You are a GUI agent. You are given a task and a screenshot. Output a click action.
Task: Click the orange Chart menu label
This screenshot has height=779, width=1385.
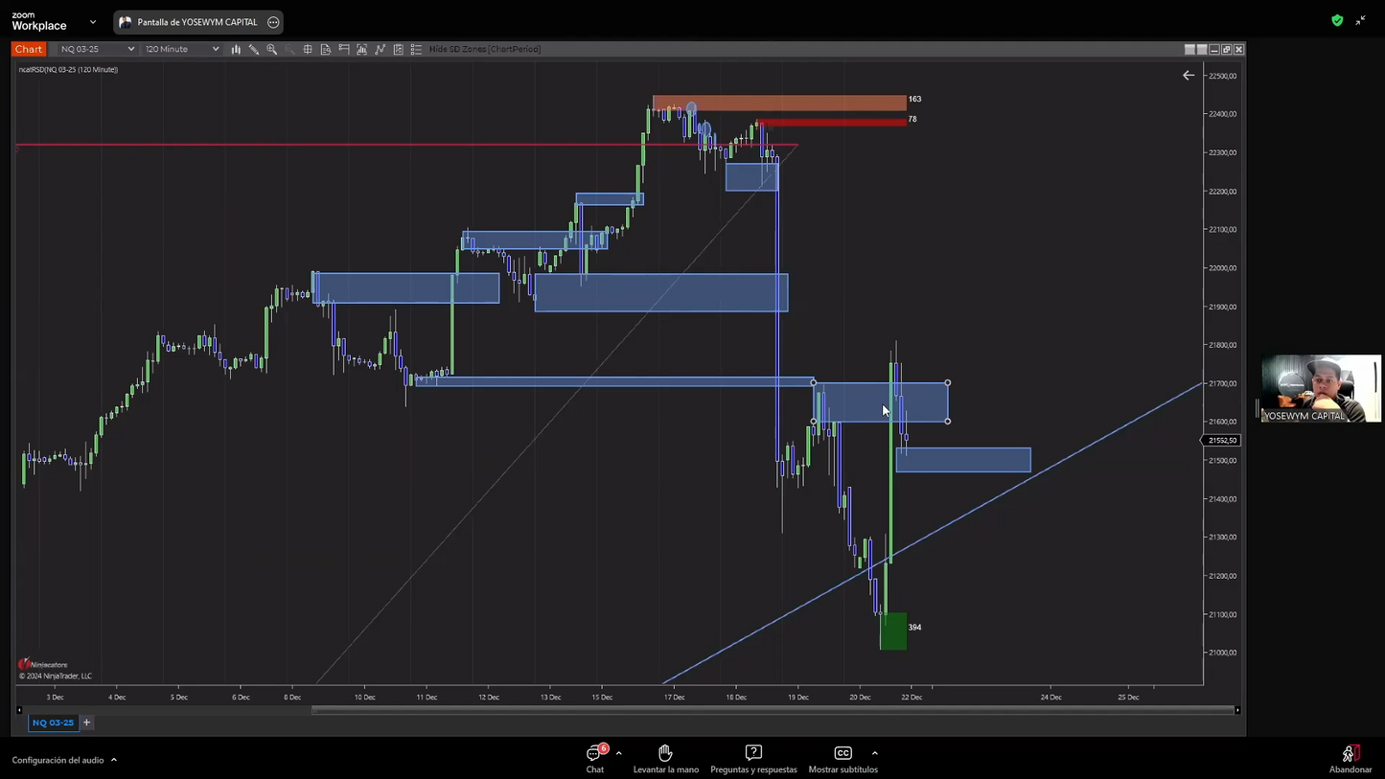(29, 49)
